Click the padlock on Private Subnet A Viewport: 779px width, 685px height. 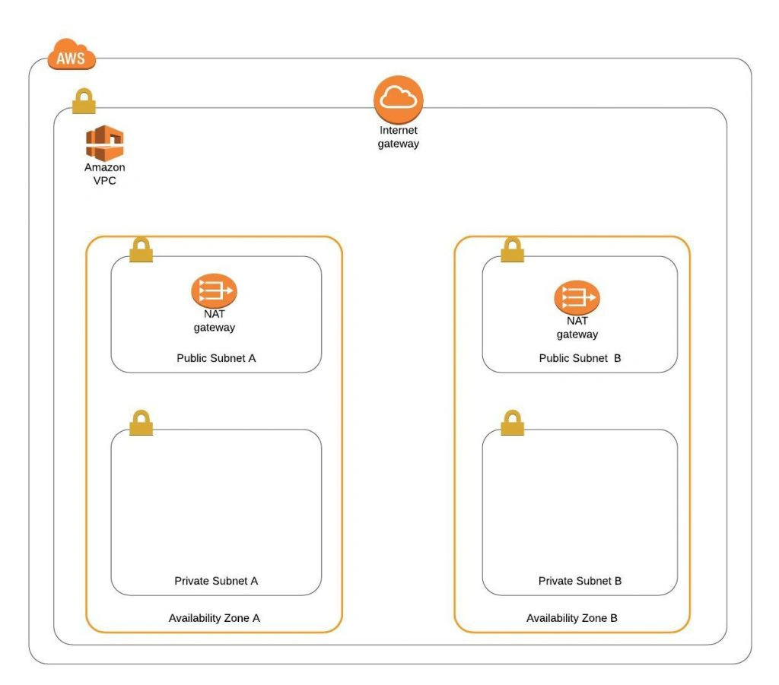[141, 423]
